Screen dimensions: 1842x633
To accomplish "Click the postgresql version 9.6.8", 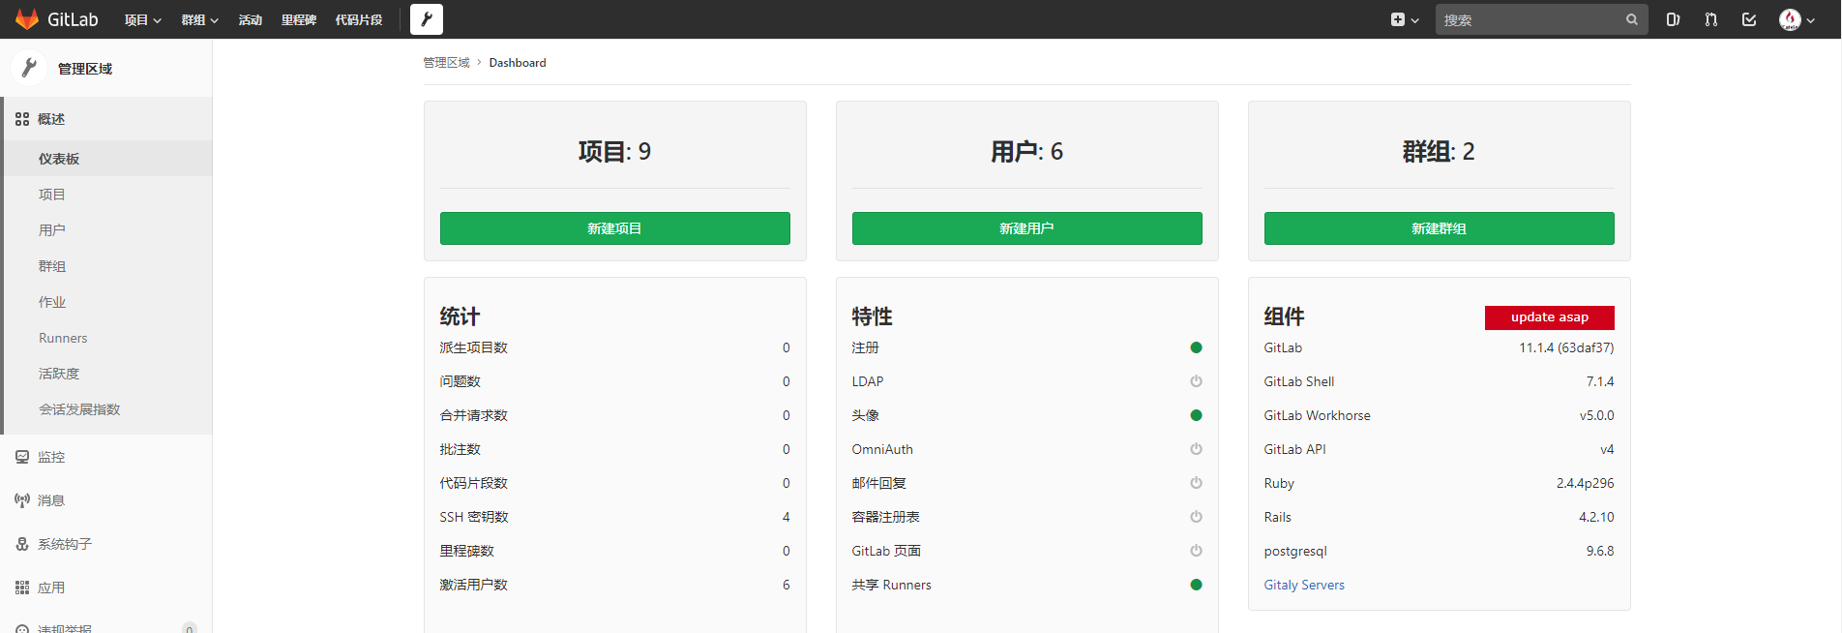I will pyautogui.click(x=1600, y=551).
